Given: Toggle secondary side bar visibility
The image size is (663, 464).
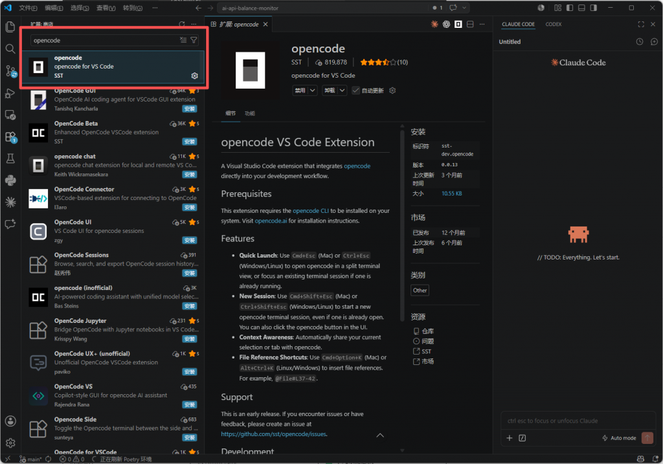Looking at the screenshot, I should pyautogui.click(x=593, y=8).
